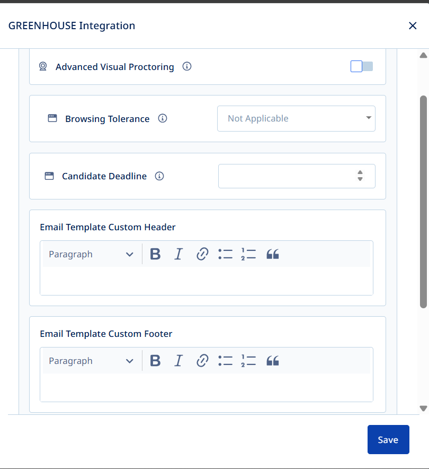The height and width of the screenshot is (469, 429).
Task: Increase the Candidate Deadline value with the up arrow
Action: 360,172
